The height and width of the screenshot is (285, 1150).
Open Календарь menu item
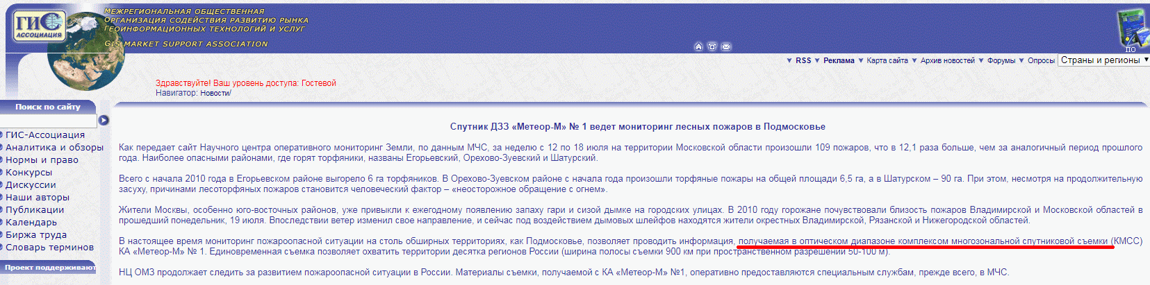tap(31, 222)
